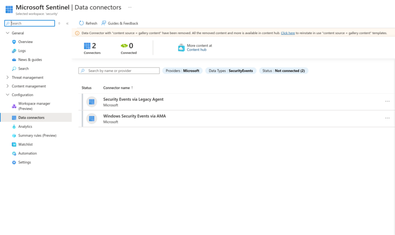Image resolution: width=395 pixels, height=235 pixels.
Task: Click the Connectors count grid icon
Action: coord(87,45)
